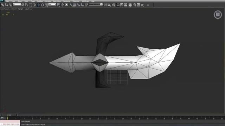This screenshot has height=126, width=225.
Task: Open the Render Setup dialog
Action: point(134,5)
